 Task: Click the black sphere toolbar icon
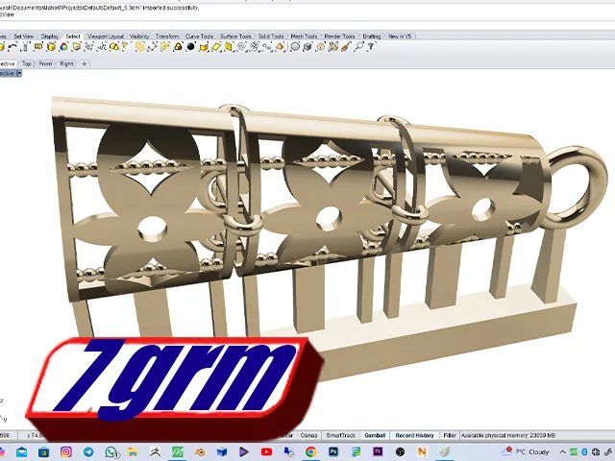pos(191,47)
